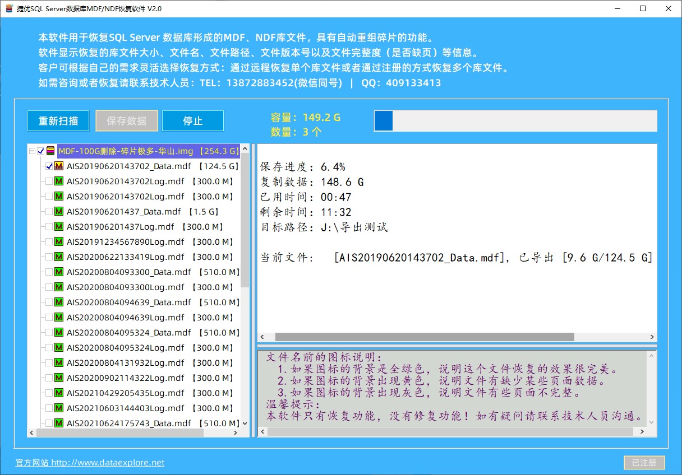Click progress panel scroll right arrow
The image size is (682, 475).
pos(652,337)
